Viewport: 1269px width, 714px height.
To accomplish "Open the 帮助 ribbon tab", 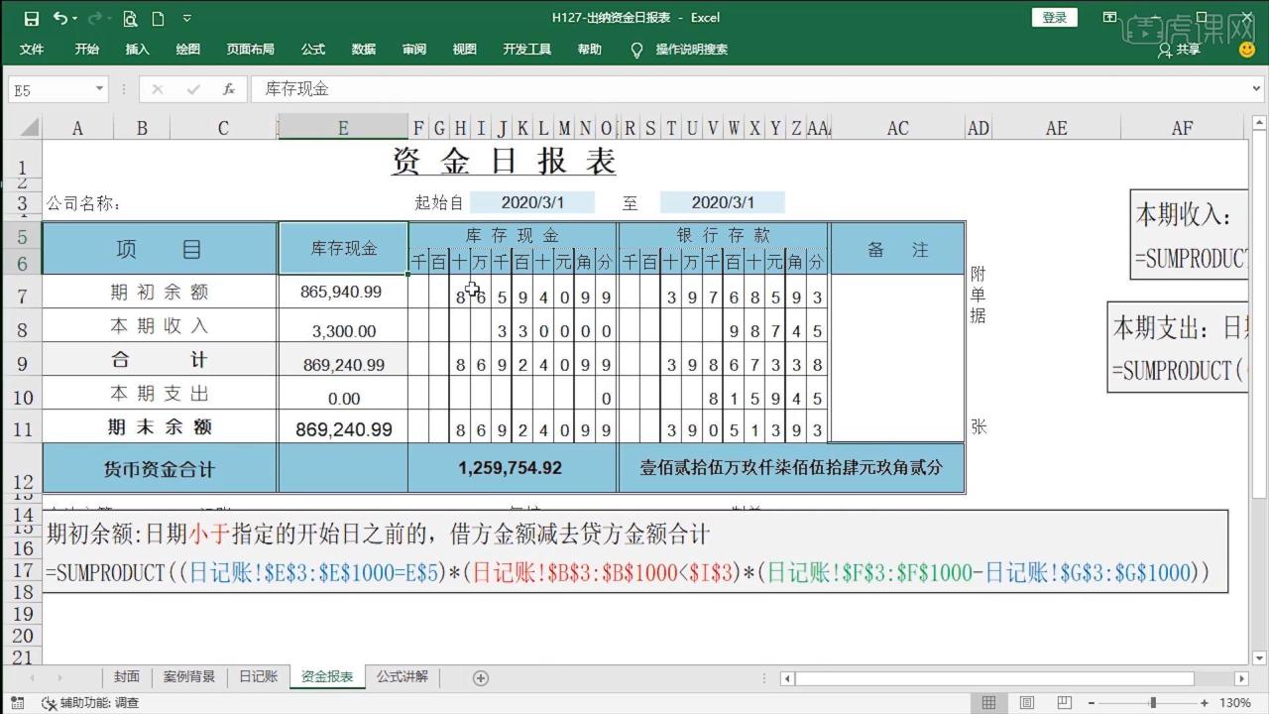I will pyautogui.click(x=590, y=49).
